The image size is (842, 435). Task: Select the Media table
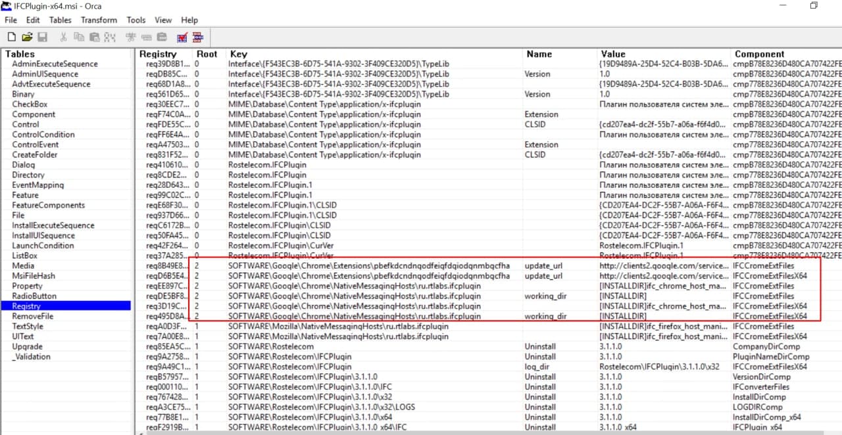[23, 265]
